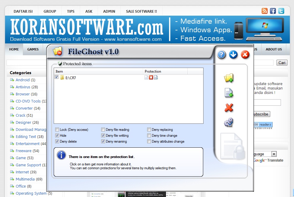Open the Antivirus category link
The height and width of the screenshot is (197, 294).
point(23,87)
